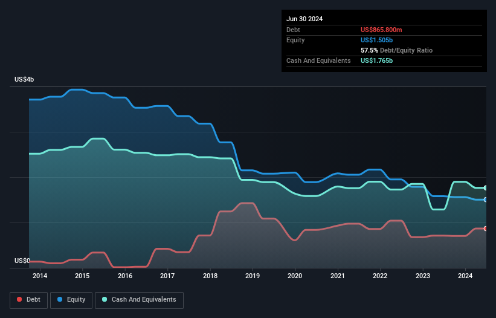The image size is (496, 318).
Task: Click the Jun 30 2024 tooltip date
Action: coord(304,19)
